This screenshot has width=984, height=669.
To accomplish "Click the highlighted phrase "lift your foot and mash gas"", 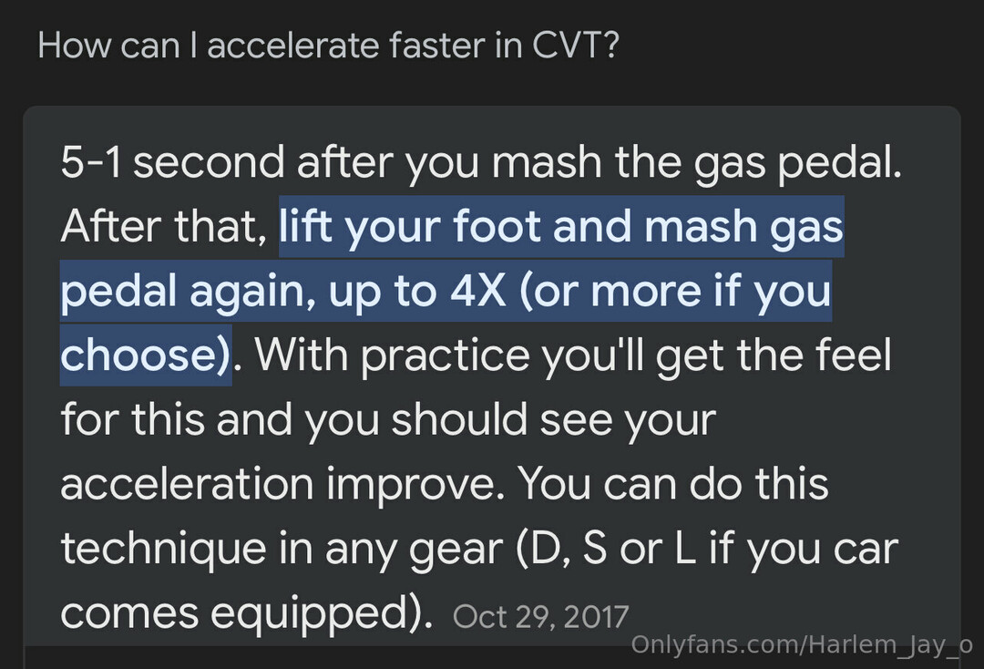I will click(561, 228).
